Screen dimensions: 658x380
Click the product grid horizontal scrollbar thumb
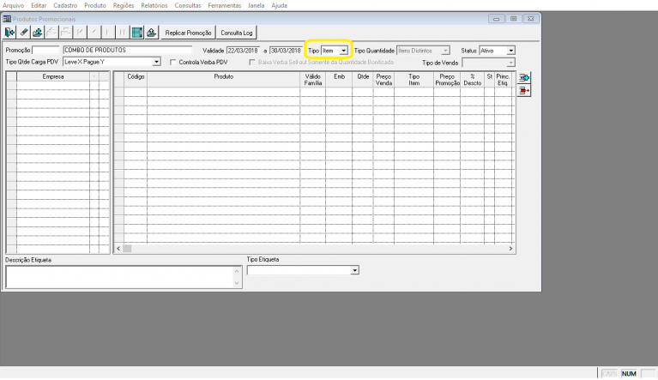click(127, 249)
